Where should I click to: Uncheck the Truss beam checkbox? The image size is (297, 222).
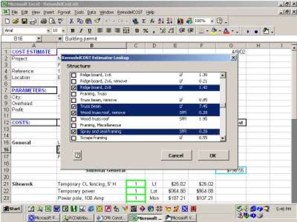point(74,107)
